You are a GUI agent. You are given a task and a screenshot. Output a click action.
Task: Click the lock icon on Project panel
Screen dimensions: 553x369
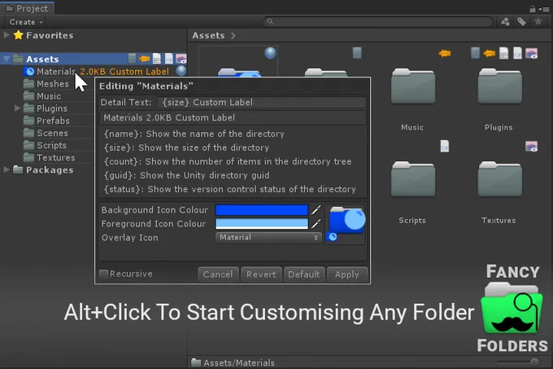point(532,9)
